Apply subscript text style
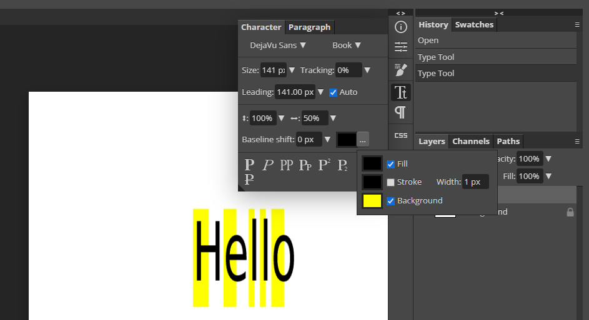Screen dimensions: 589x320 point(342,165)
